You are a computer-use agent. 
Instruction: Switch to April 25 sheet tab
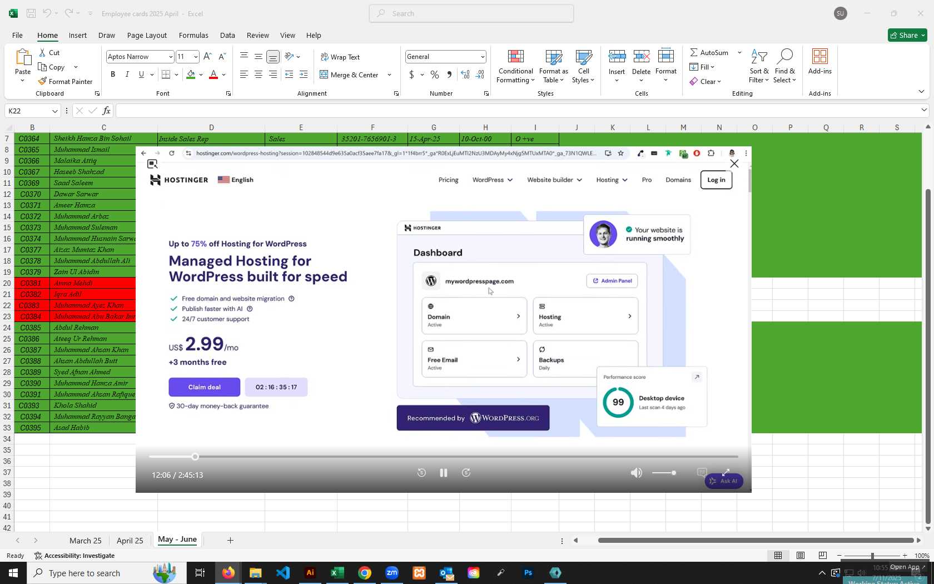130,541
